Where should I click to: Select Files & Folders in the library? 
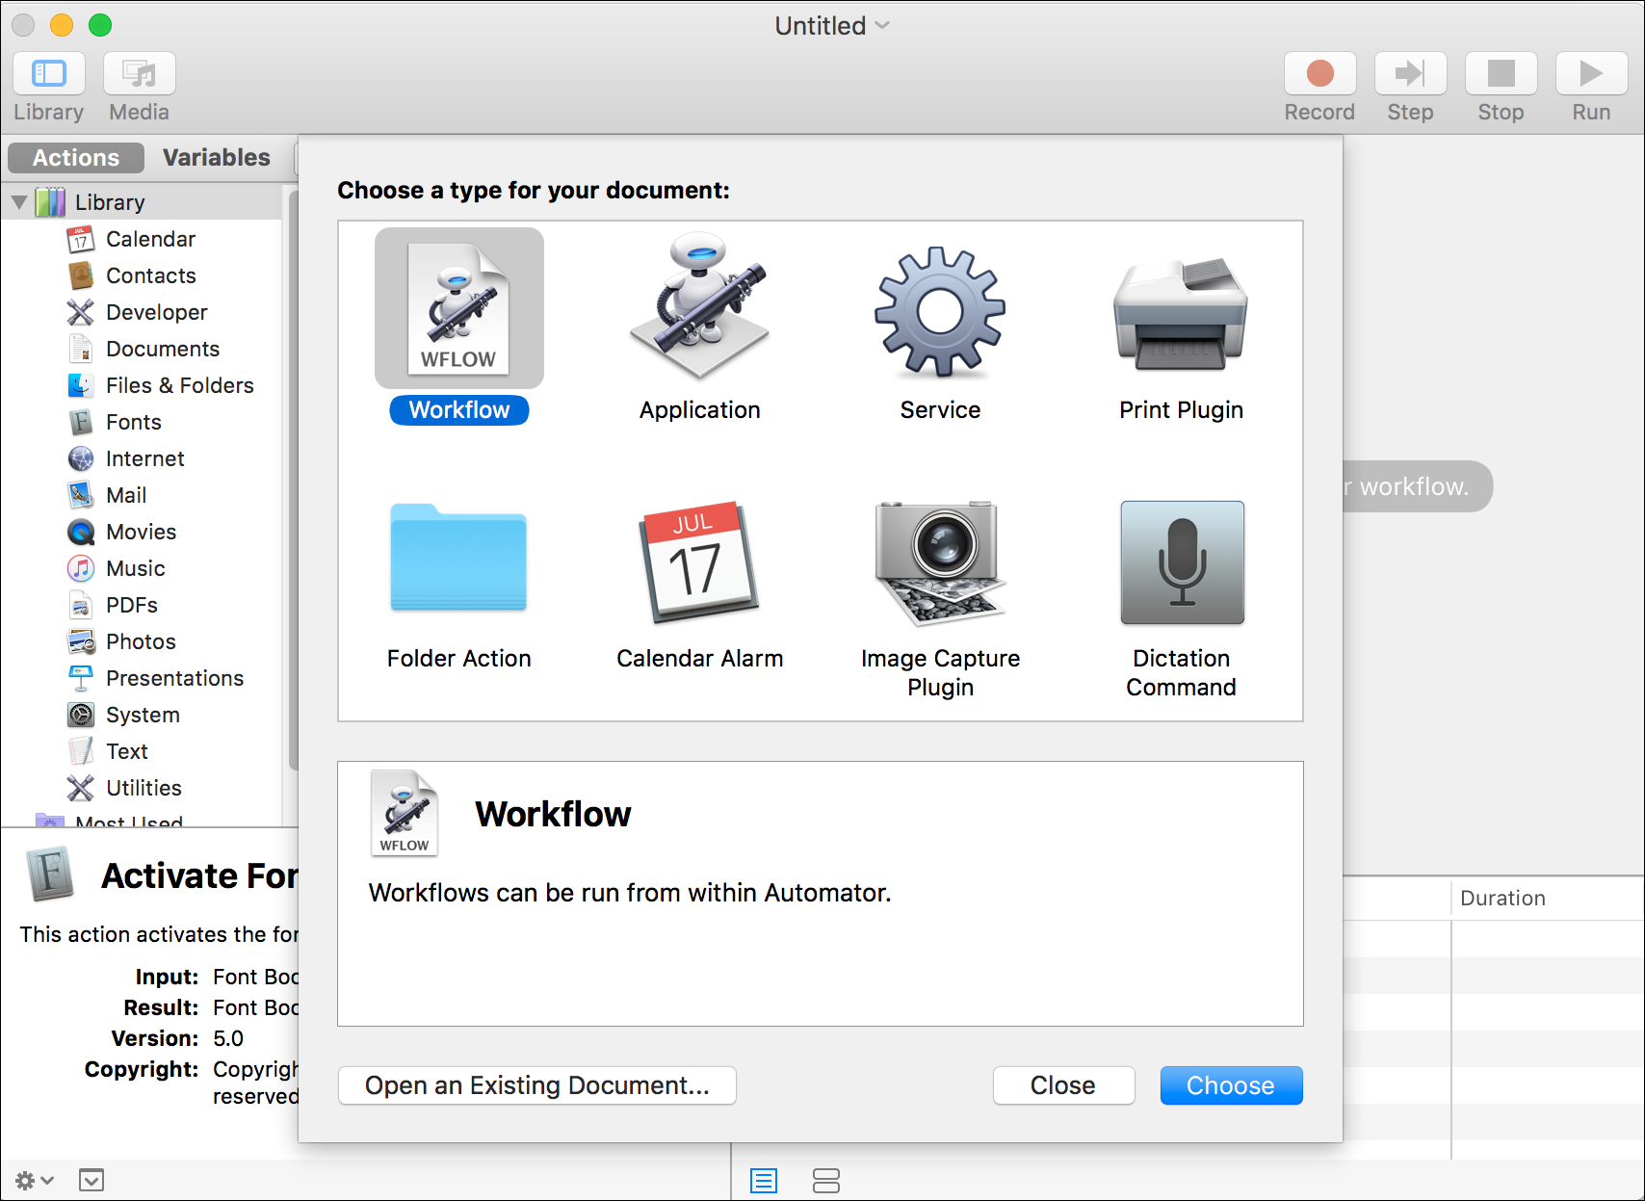point(179,385)
